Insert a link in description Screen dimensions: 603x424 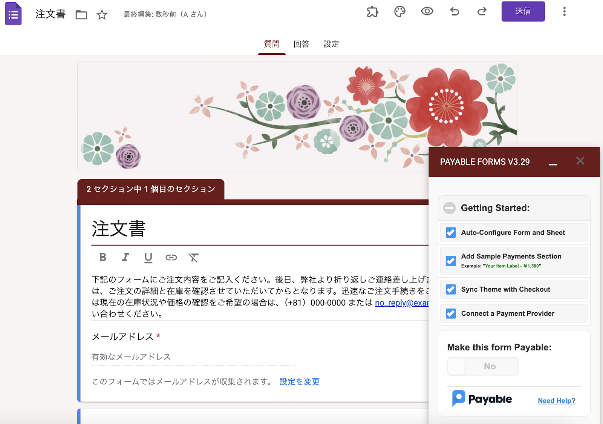[x=171, y=257]
